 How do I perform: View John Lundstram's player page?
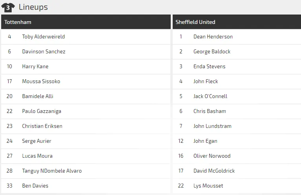point(212,126)
